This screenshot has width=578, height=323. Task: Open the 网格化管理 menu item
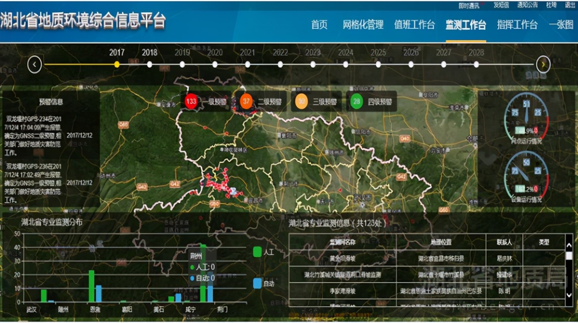coord(363,25)
